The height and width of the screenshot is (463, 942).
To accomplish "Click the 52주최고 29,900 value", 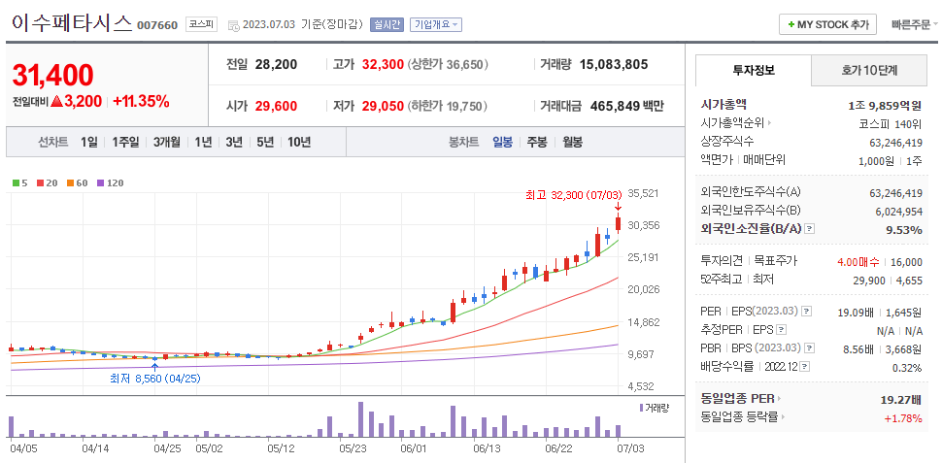I will [x=867, y=280].
